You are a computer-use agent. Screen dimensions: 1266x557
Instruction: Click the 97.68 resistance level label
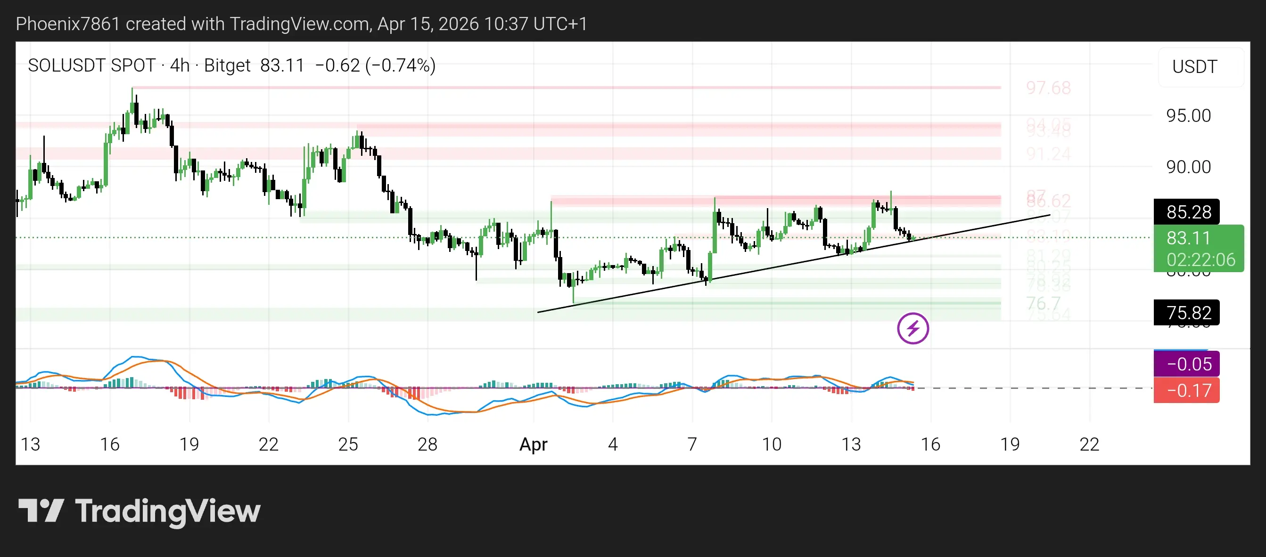[x=1048, y=89]
